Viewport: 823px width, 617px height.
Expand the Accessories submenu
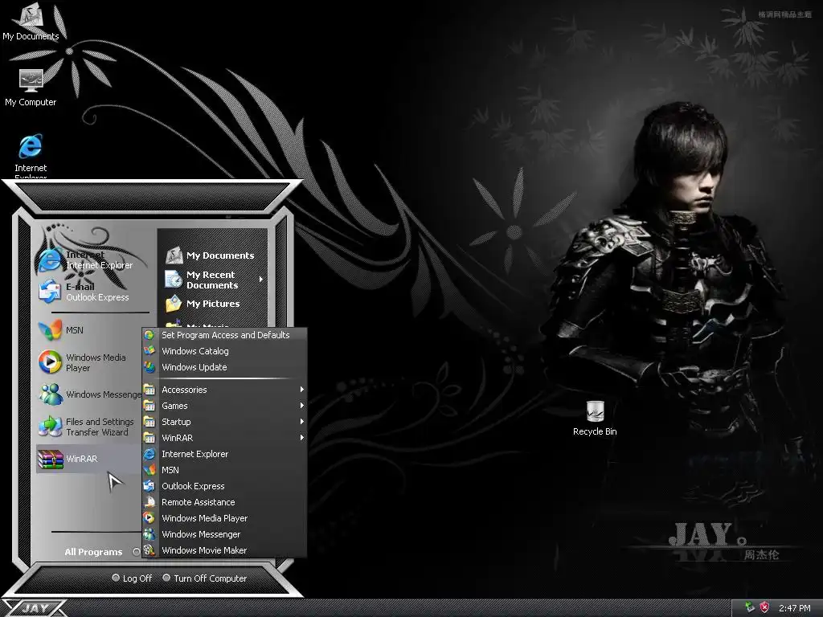click(224, 390)
